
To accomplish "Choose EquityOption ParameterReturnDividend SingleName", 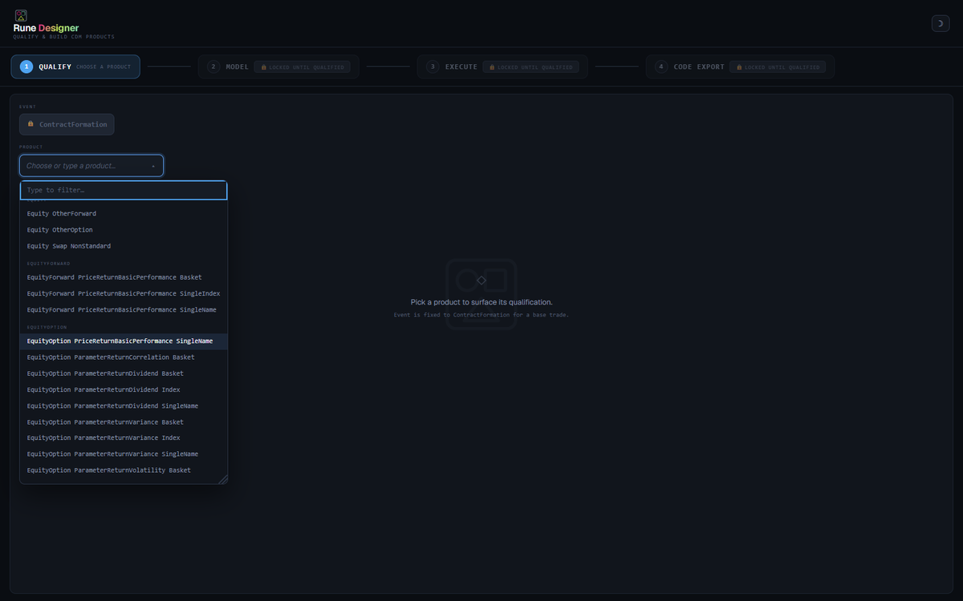I will pyautogui.click(x=124, y=406).
